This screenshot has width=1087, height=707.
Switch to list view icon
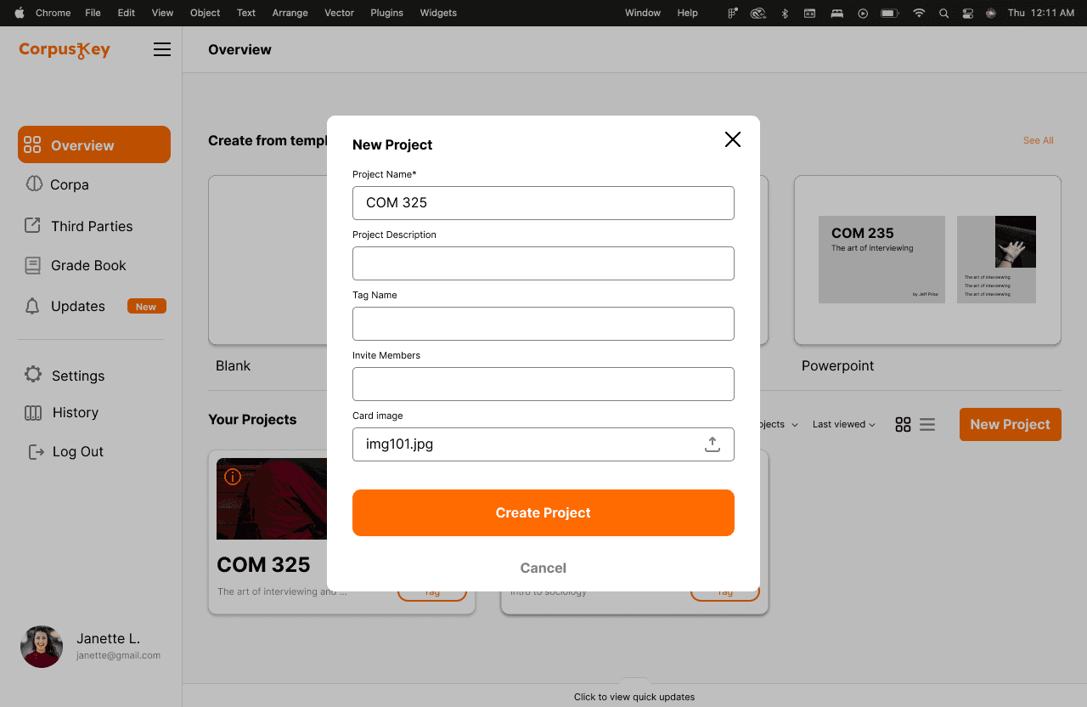[927, 425]
